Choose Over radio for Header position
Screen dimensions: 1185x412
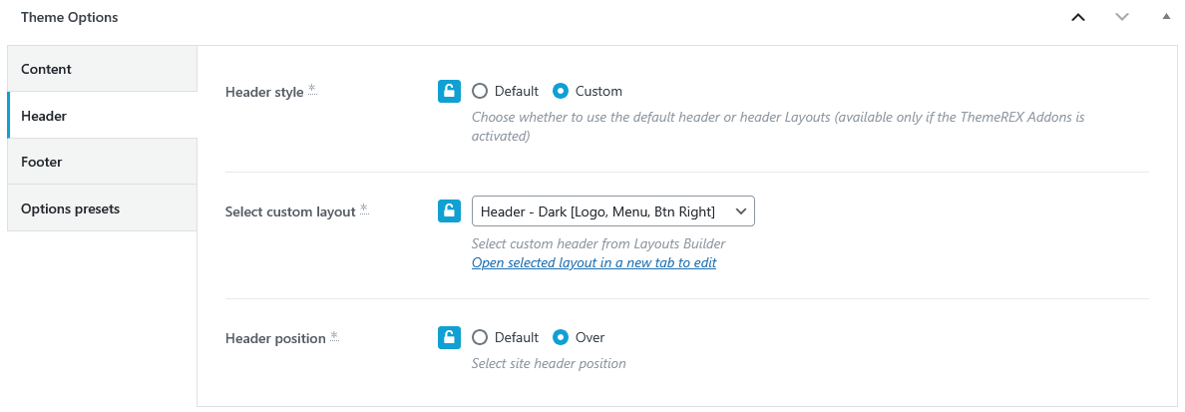pyautogui.click(x=561, y=337)
